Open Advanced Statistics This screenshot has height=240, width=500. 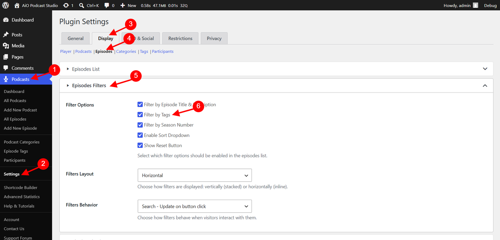[x=22, y=197]
